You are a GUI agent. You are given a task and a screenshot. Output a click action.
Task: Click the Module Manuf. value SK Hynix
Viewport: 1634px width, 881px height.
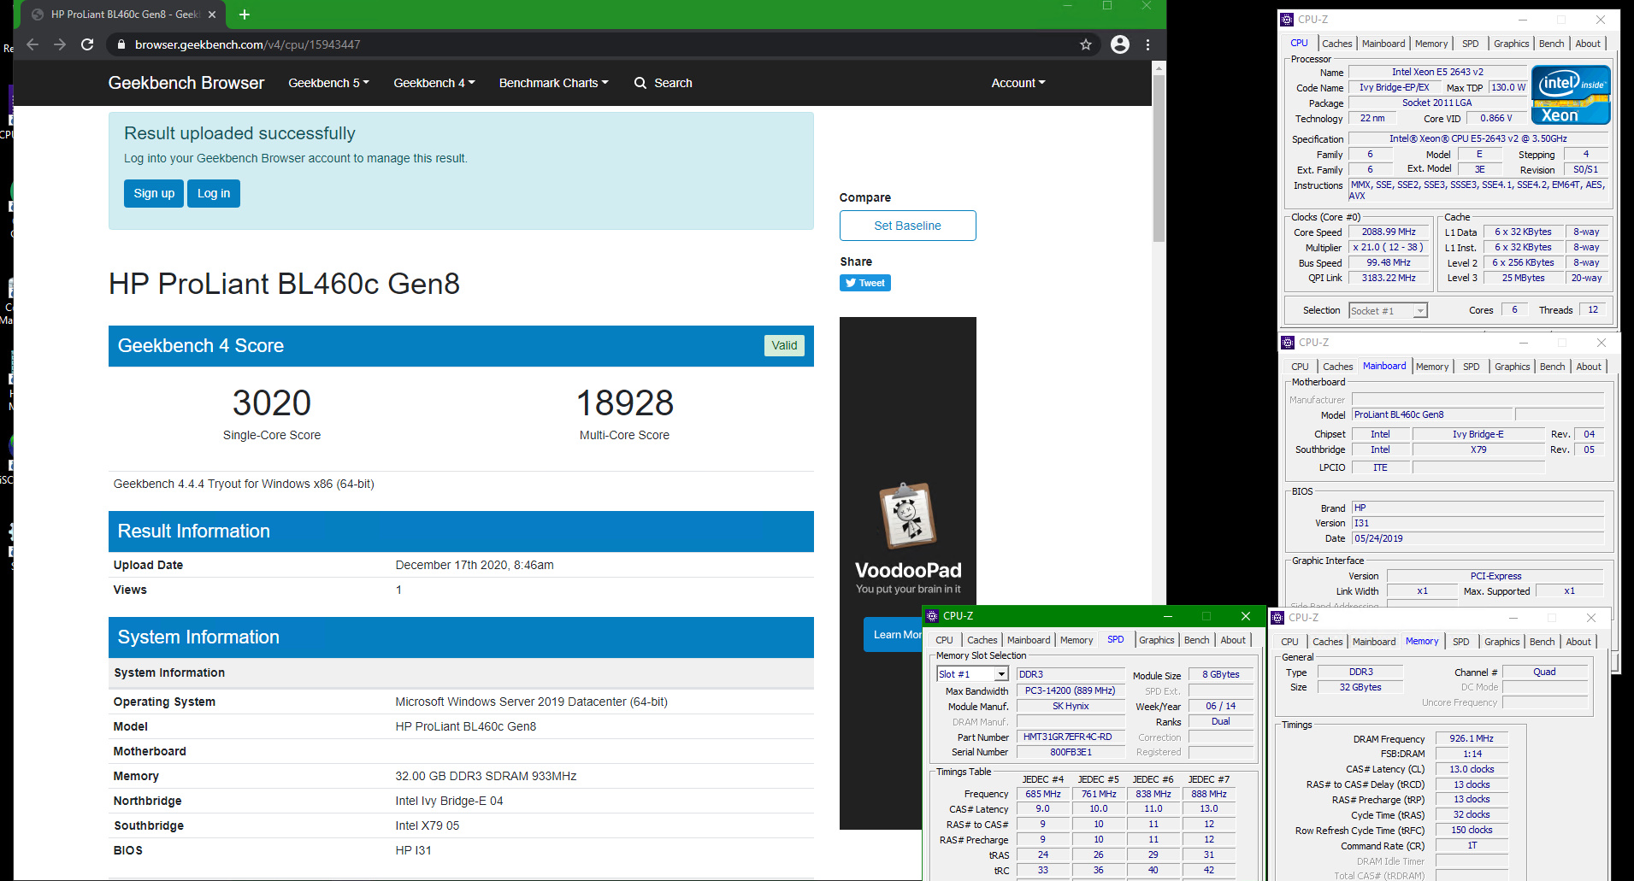[x=1071, y=706]
